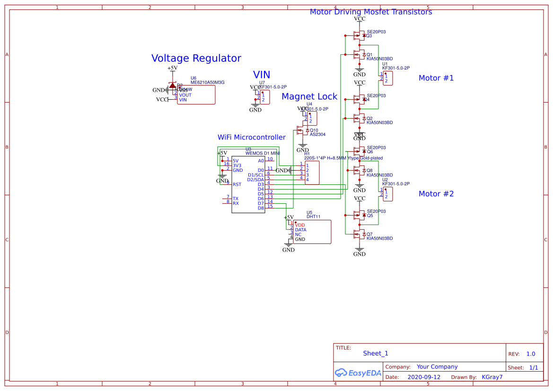Click the Motor #1 label

click(x=436, y=78)
